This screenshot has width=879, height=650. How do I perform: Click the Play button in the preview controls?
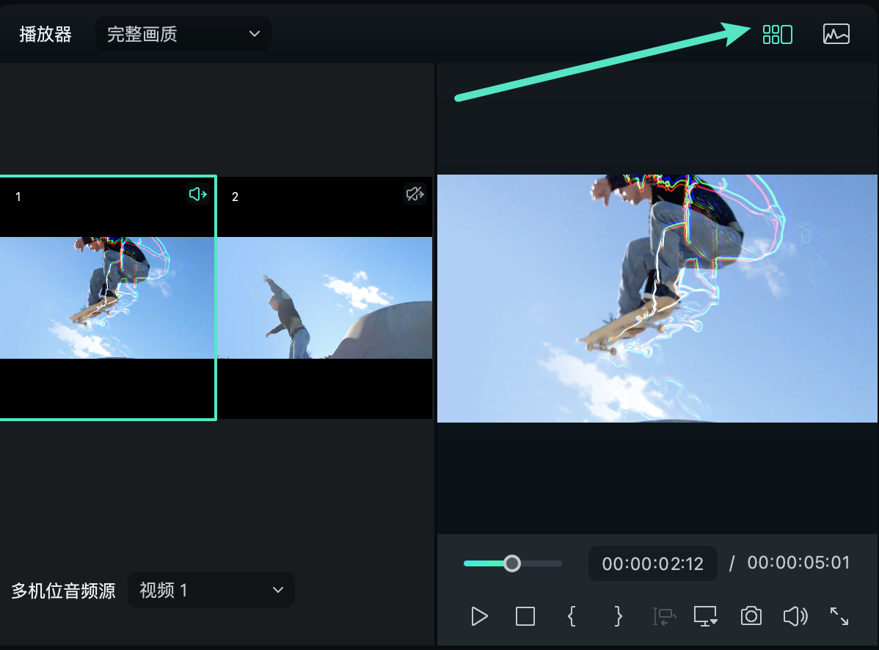click(x=478, y=616)
